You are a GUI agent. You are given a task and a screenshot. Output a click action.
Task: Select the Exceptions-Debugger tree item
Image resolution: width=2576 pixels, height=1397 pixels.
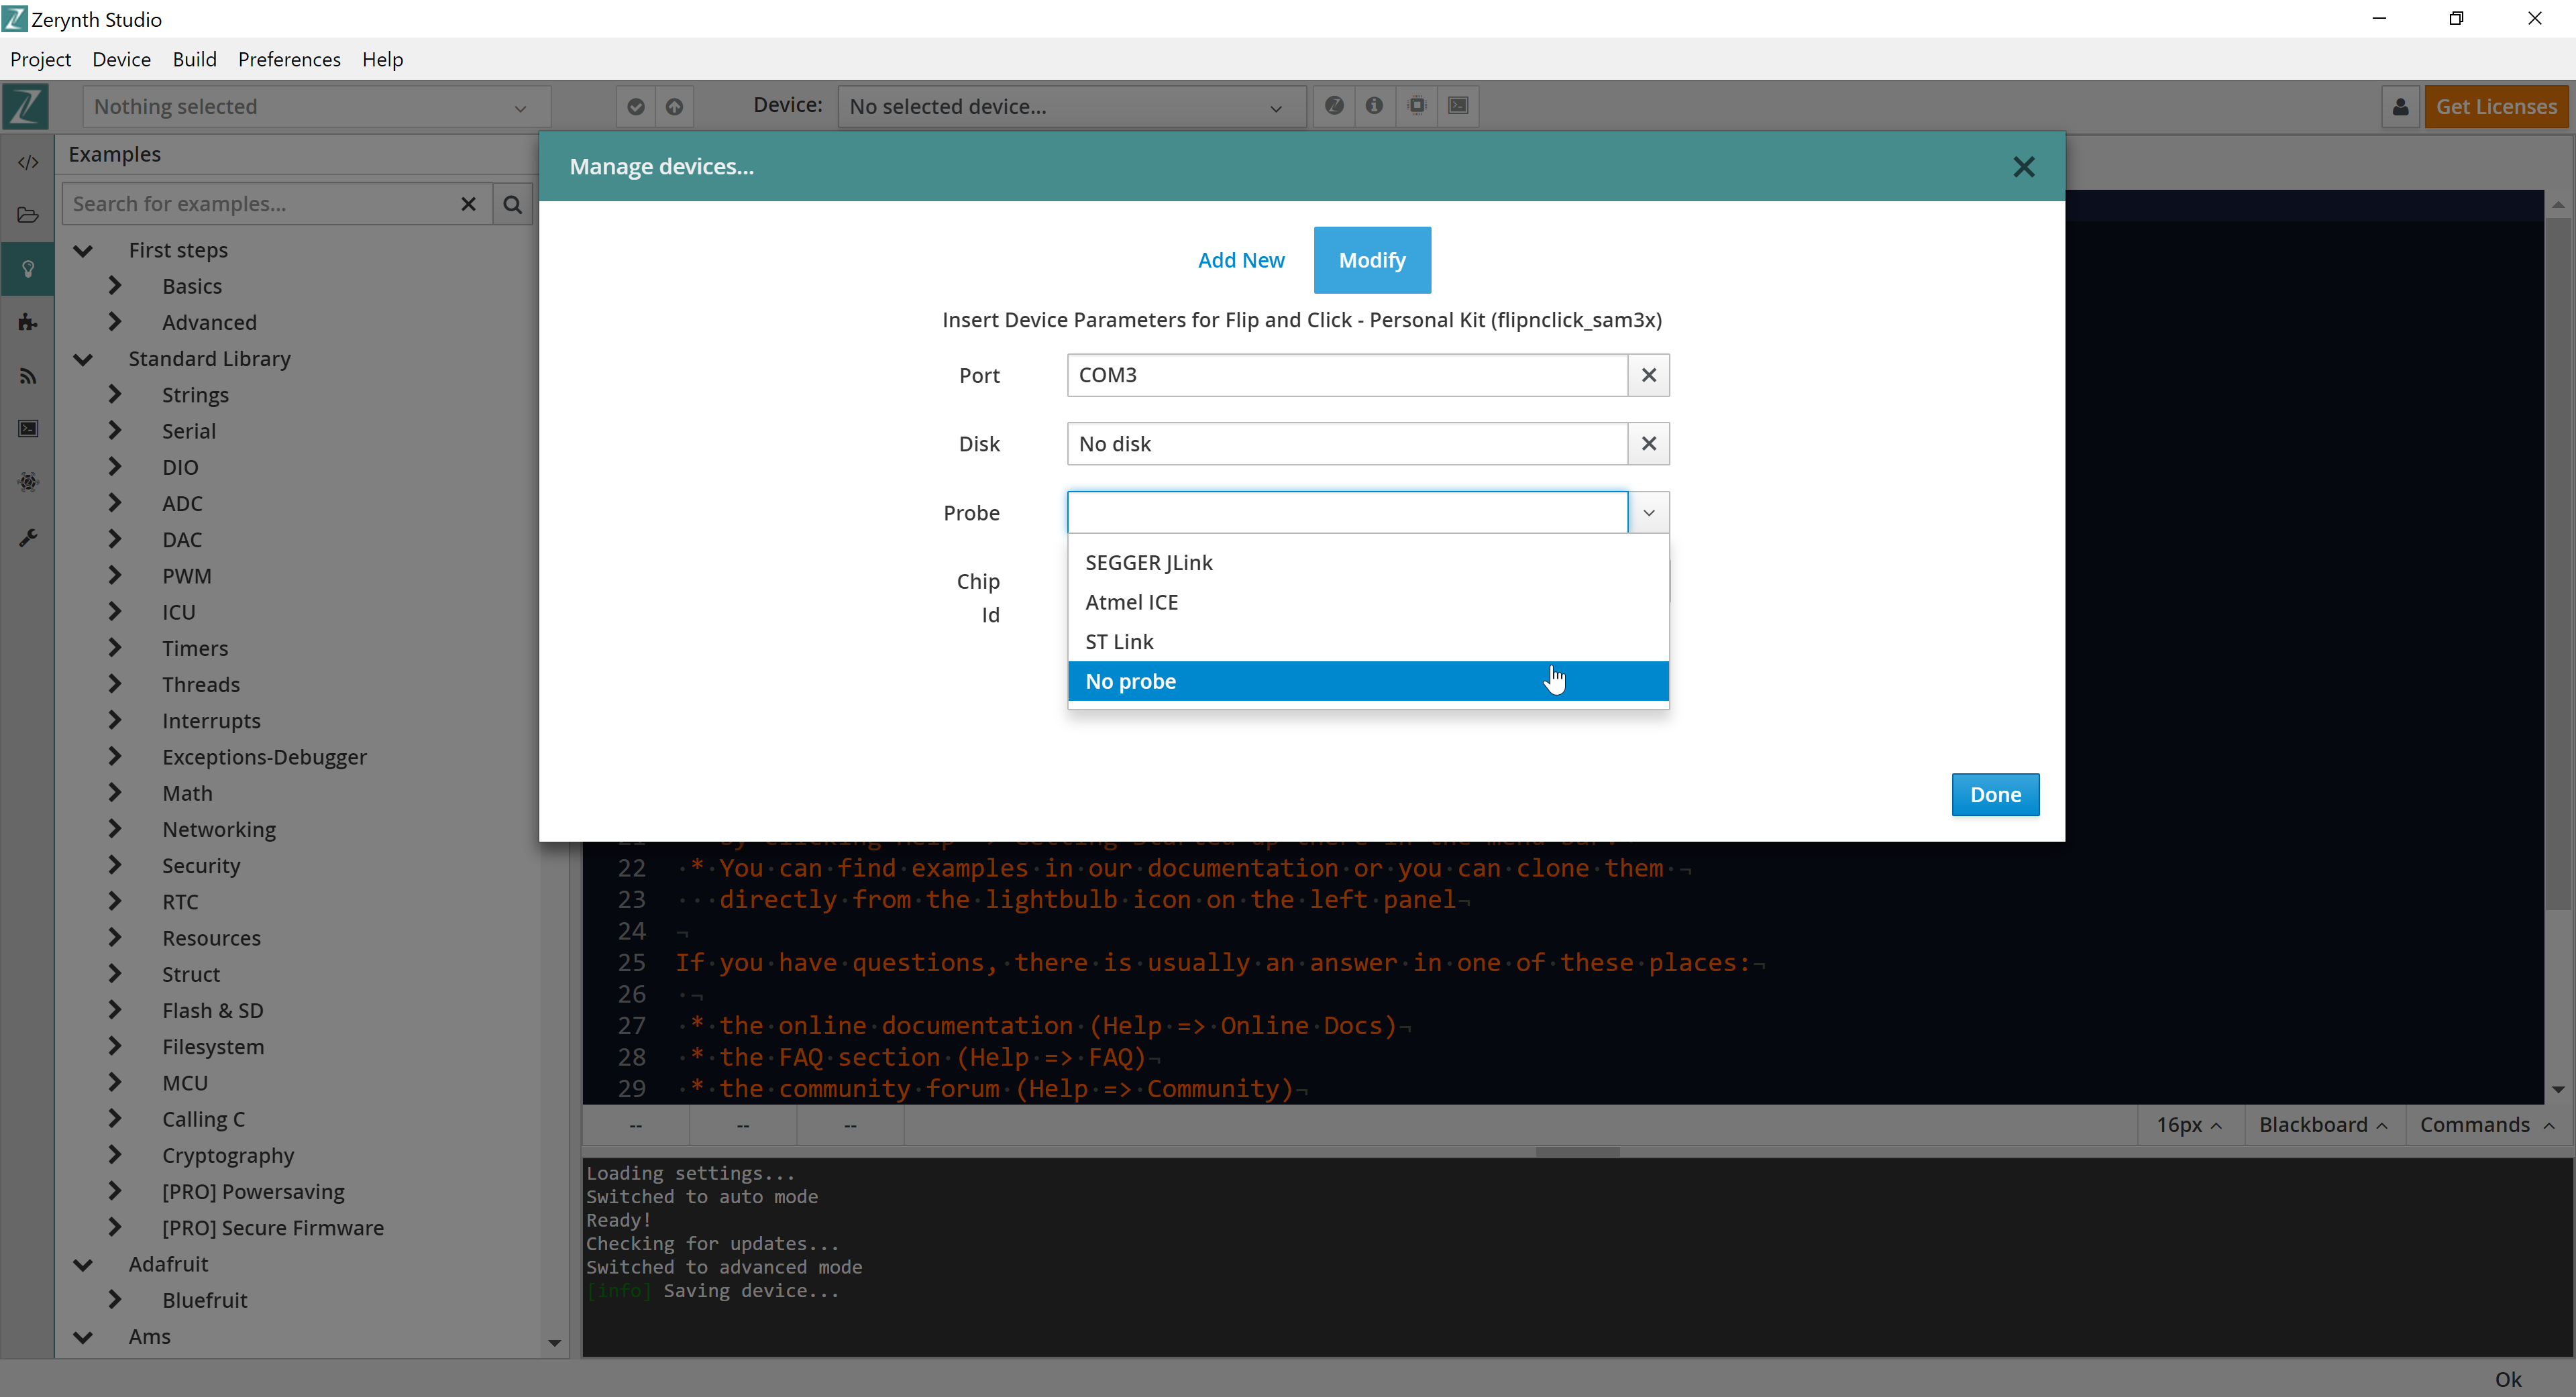pos(264,757)
